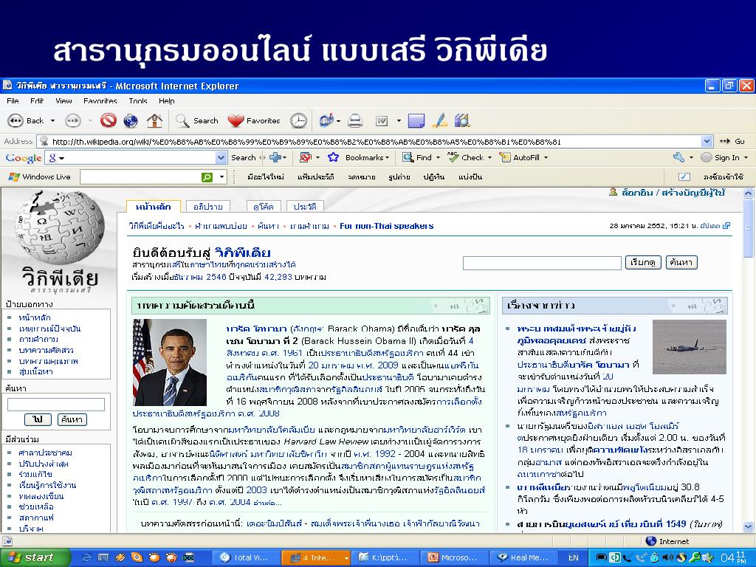The height and width of the screenshot is (567, 756).
Task: Click the Refresh globe icon
Action: pos(131,120)
